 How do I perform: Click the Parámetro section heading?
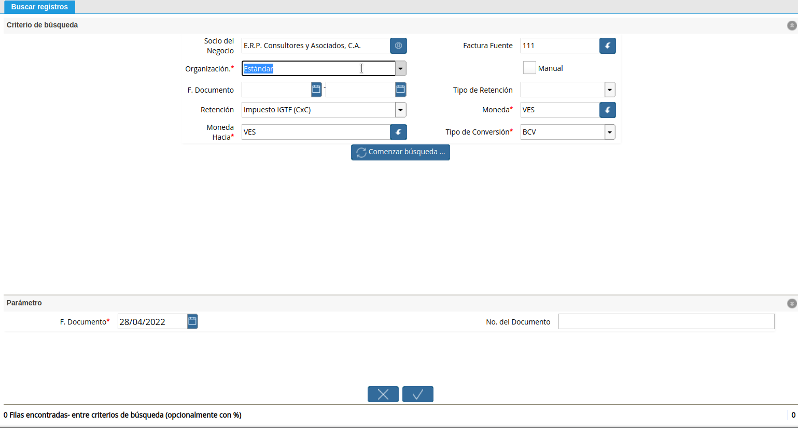point(24,303)
